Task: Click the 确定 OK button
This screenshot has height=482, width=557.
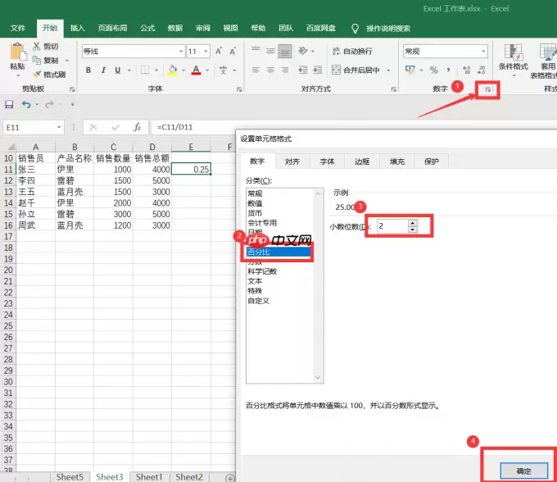Action: 524,471
